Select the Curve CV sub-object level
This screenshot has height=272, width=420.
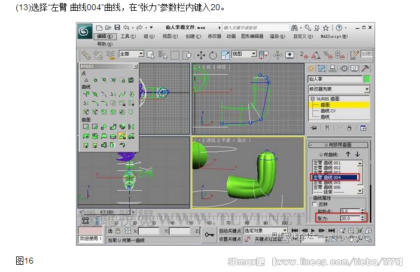[x=328, y=111]
